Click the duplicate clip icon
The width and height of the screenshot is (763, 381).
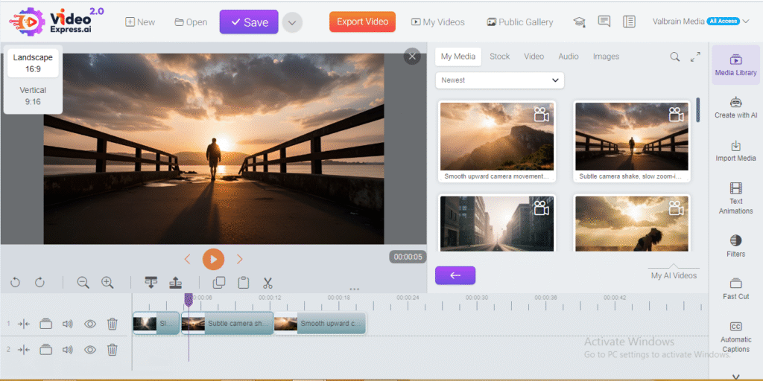click(x=220, y=282)
